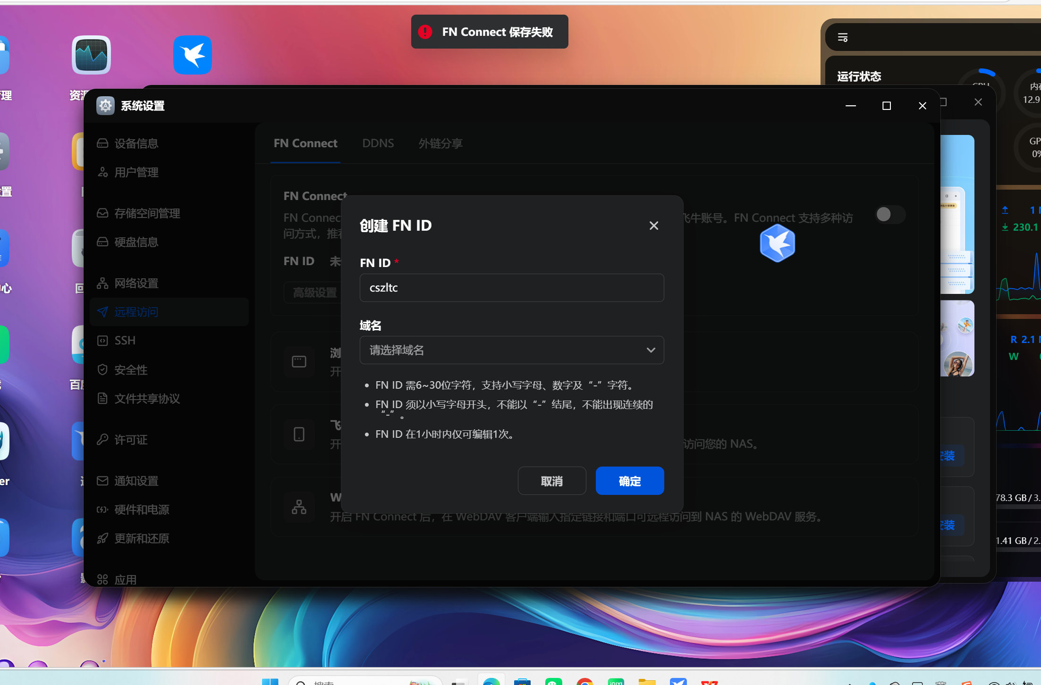Open 网络设置 from the sidebar
This screenshot has height=685, width=1041.
click(x=136, y=284)
